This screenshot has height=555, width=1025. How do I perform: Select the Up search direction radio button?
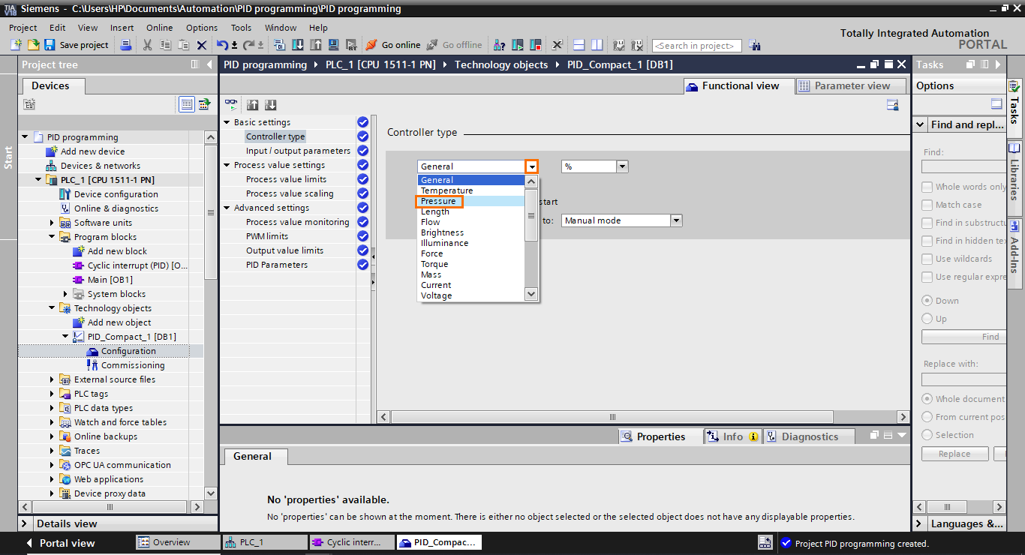click(x=927, y=319)
